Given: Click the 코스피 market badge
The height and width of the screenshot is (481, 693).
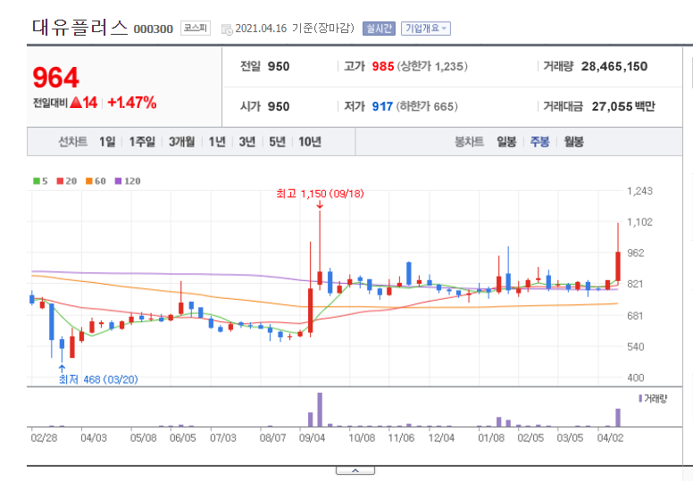Looking at the screenshot, I should (196, 29).
